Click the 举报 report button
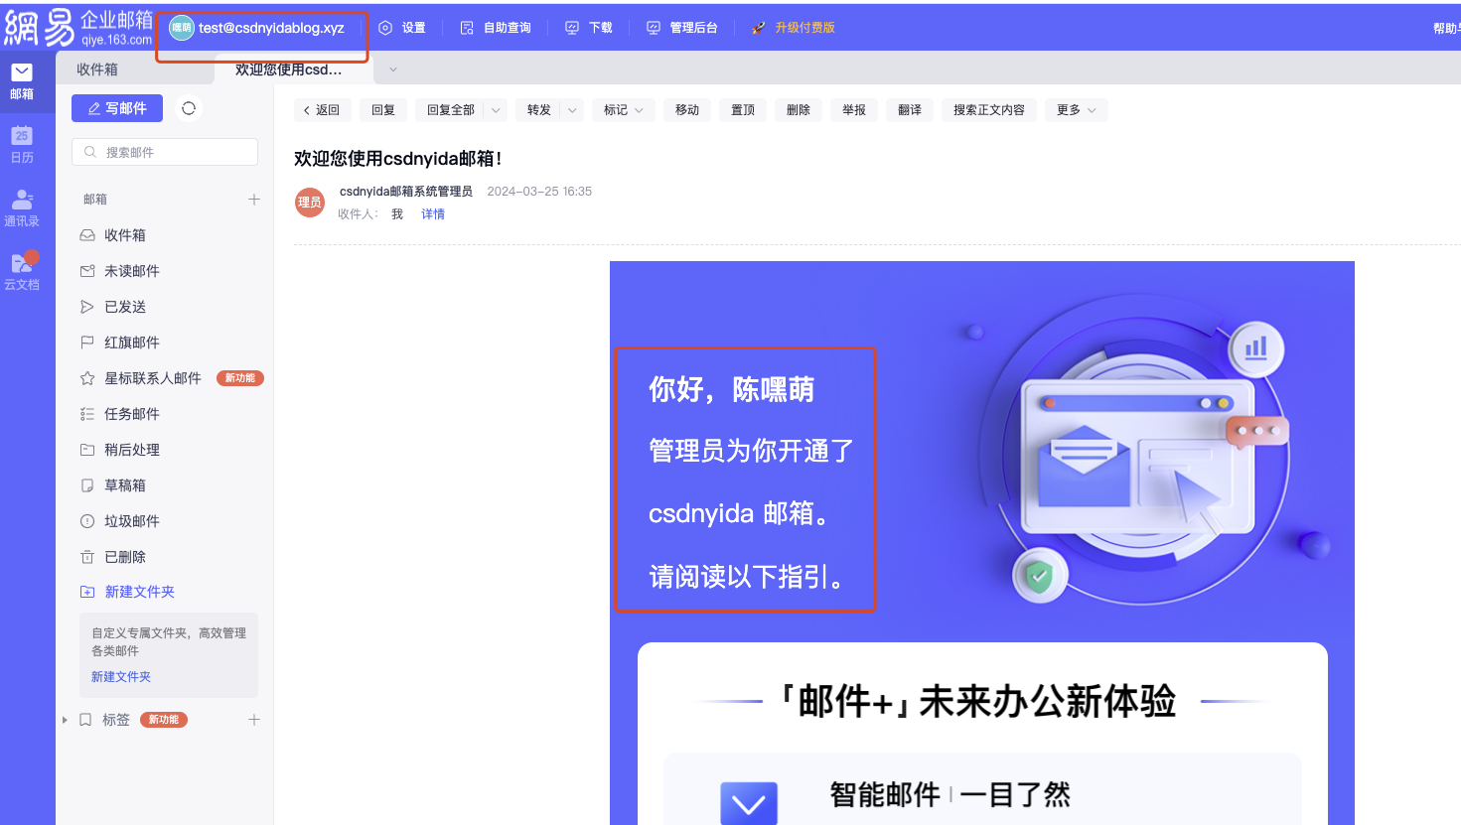Screen dimensions: 1461x825 pyautogui.click(x=854, y=110)
